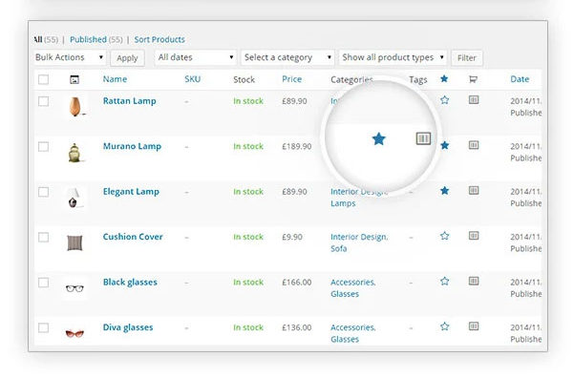The image size is (574, 379).
Task: Click the product type cart column header
Action: (x=473, y=79)
